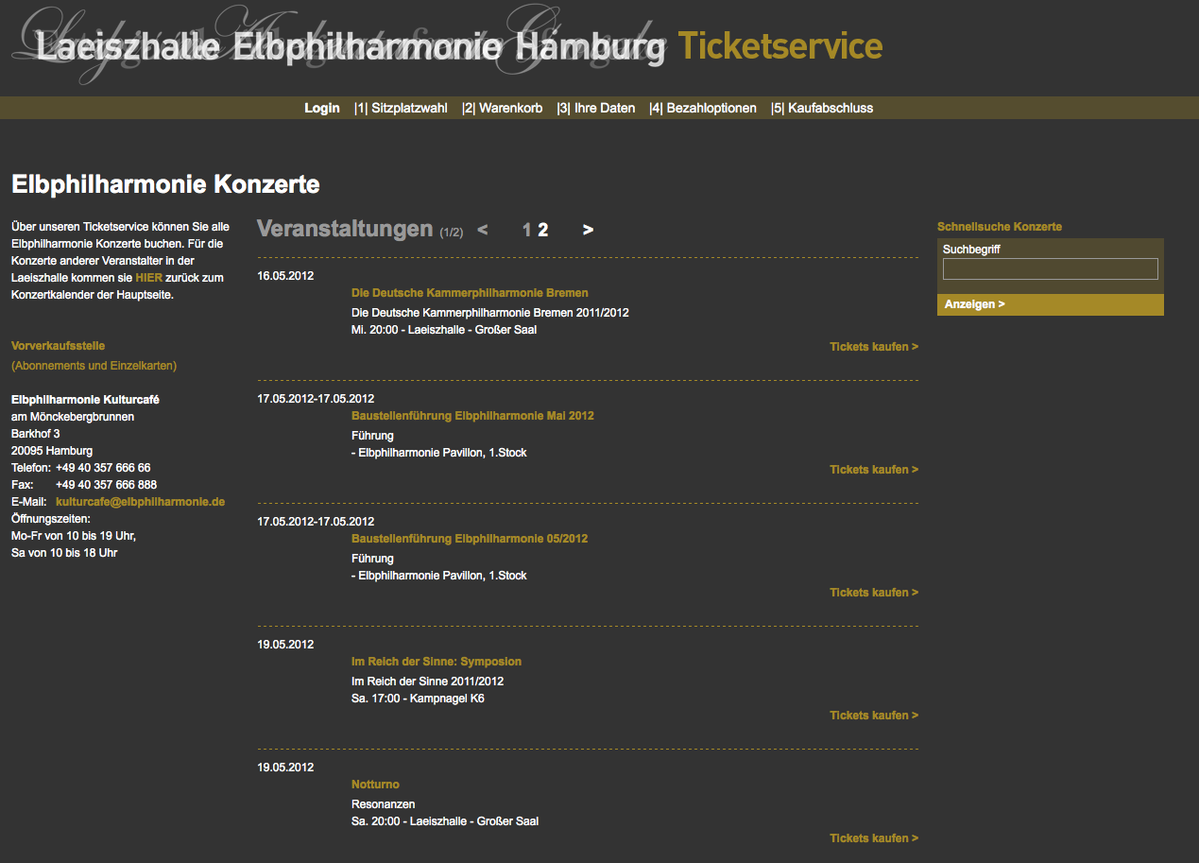Open step 3 Ihre Daten
1199x863 pixels.
(x=596, y=108)
